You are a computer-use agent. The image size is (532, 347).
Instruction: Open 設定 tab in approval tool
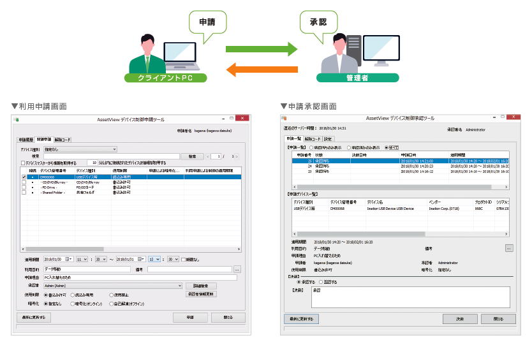pyautogui.click(x=328, y=139)
